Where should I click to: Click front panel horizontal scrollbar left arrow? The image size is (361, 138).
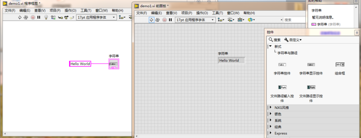[x=136, y=136]
